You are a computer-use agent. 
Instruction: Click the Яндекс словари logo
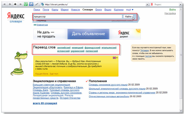click(x=16, y=17)
